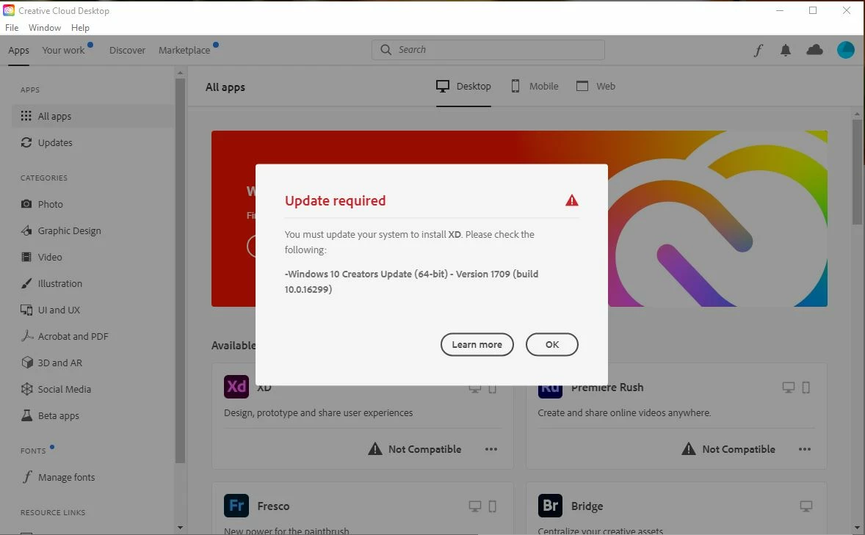This screenshot has width=865, height=535.
Task: Click the Beta apps flask icon
Action: click(x=26, y=415)
